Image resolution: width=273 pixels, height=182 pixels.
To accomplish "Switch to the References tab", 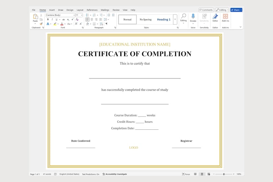I will point(92,10).
